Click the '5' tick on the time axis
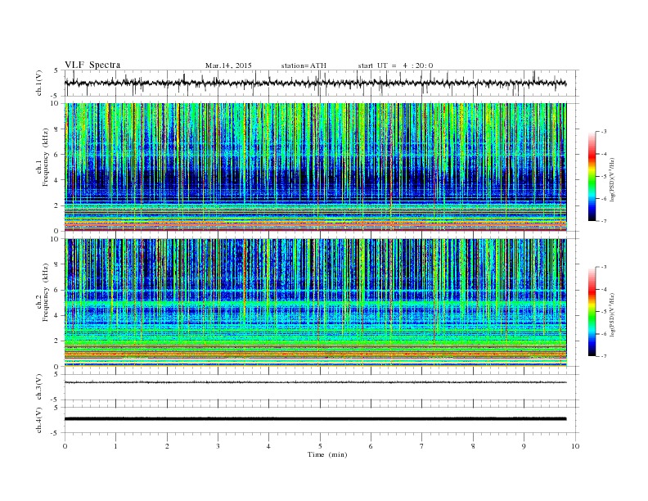The width and height of the screenshot is (648, 501). [x=320, y=446]
